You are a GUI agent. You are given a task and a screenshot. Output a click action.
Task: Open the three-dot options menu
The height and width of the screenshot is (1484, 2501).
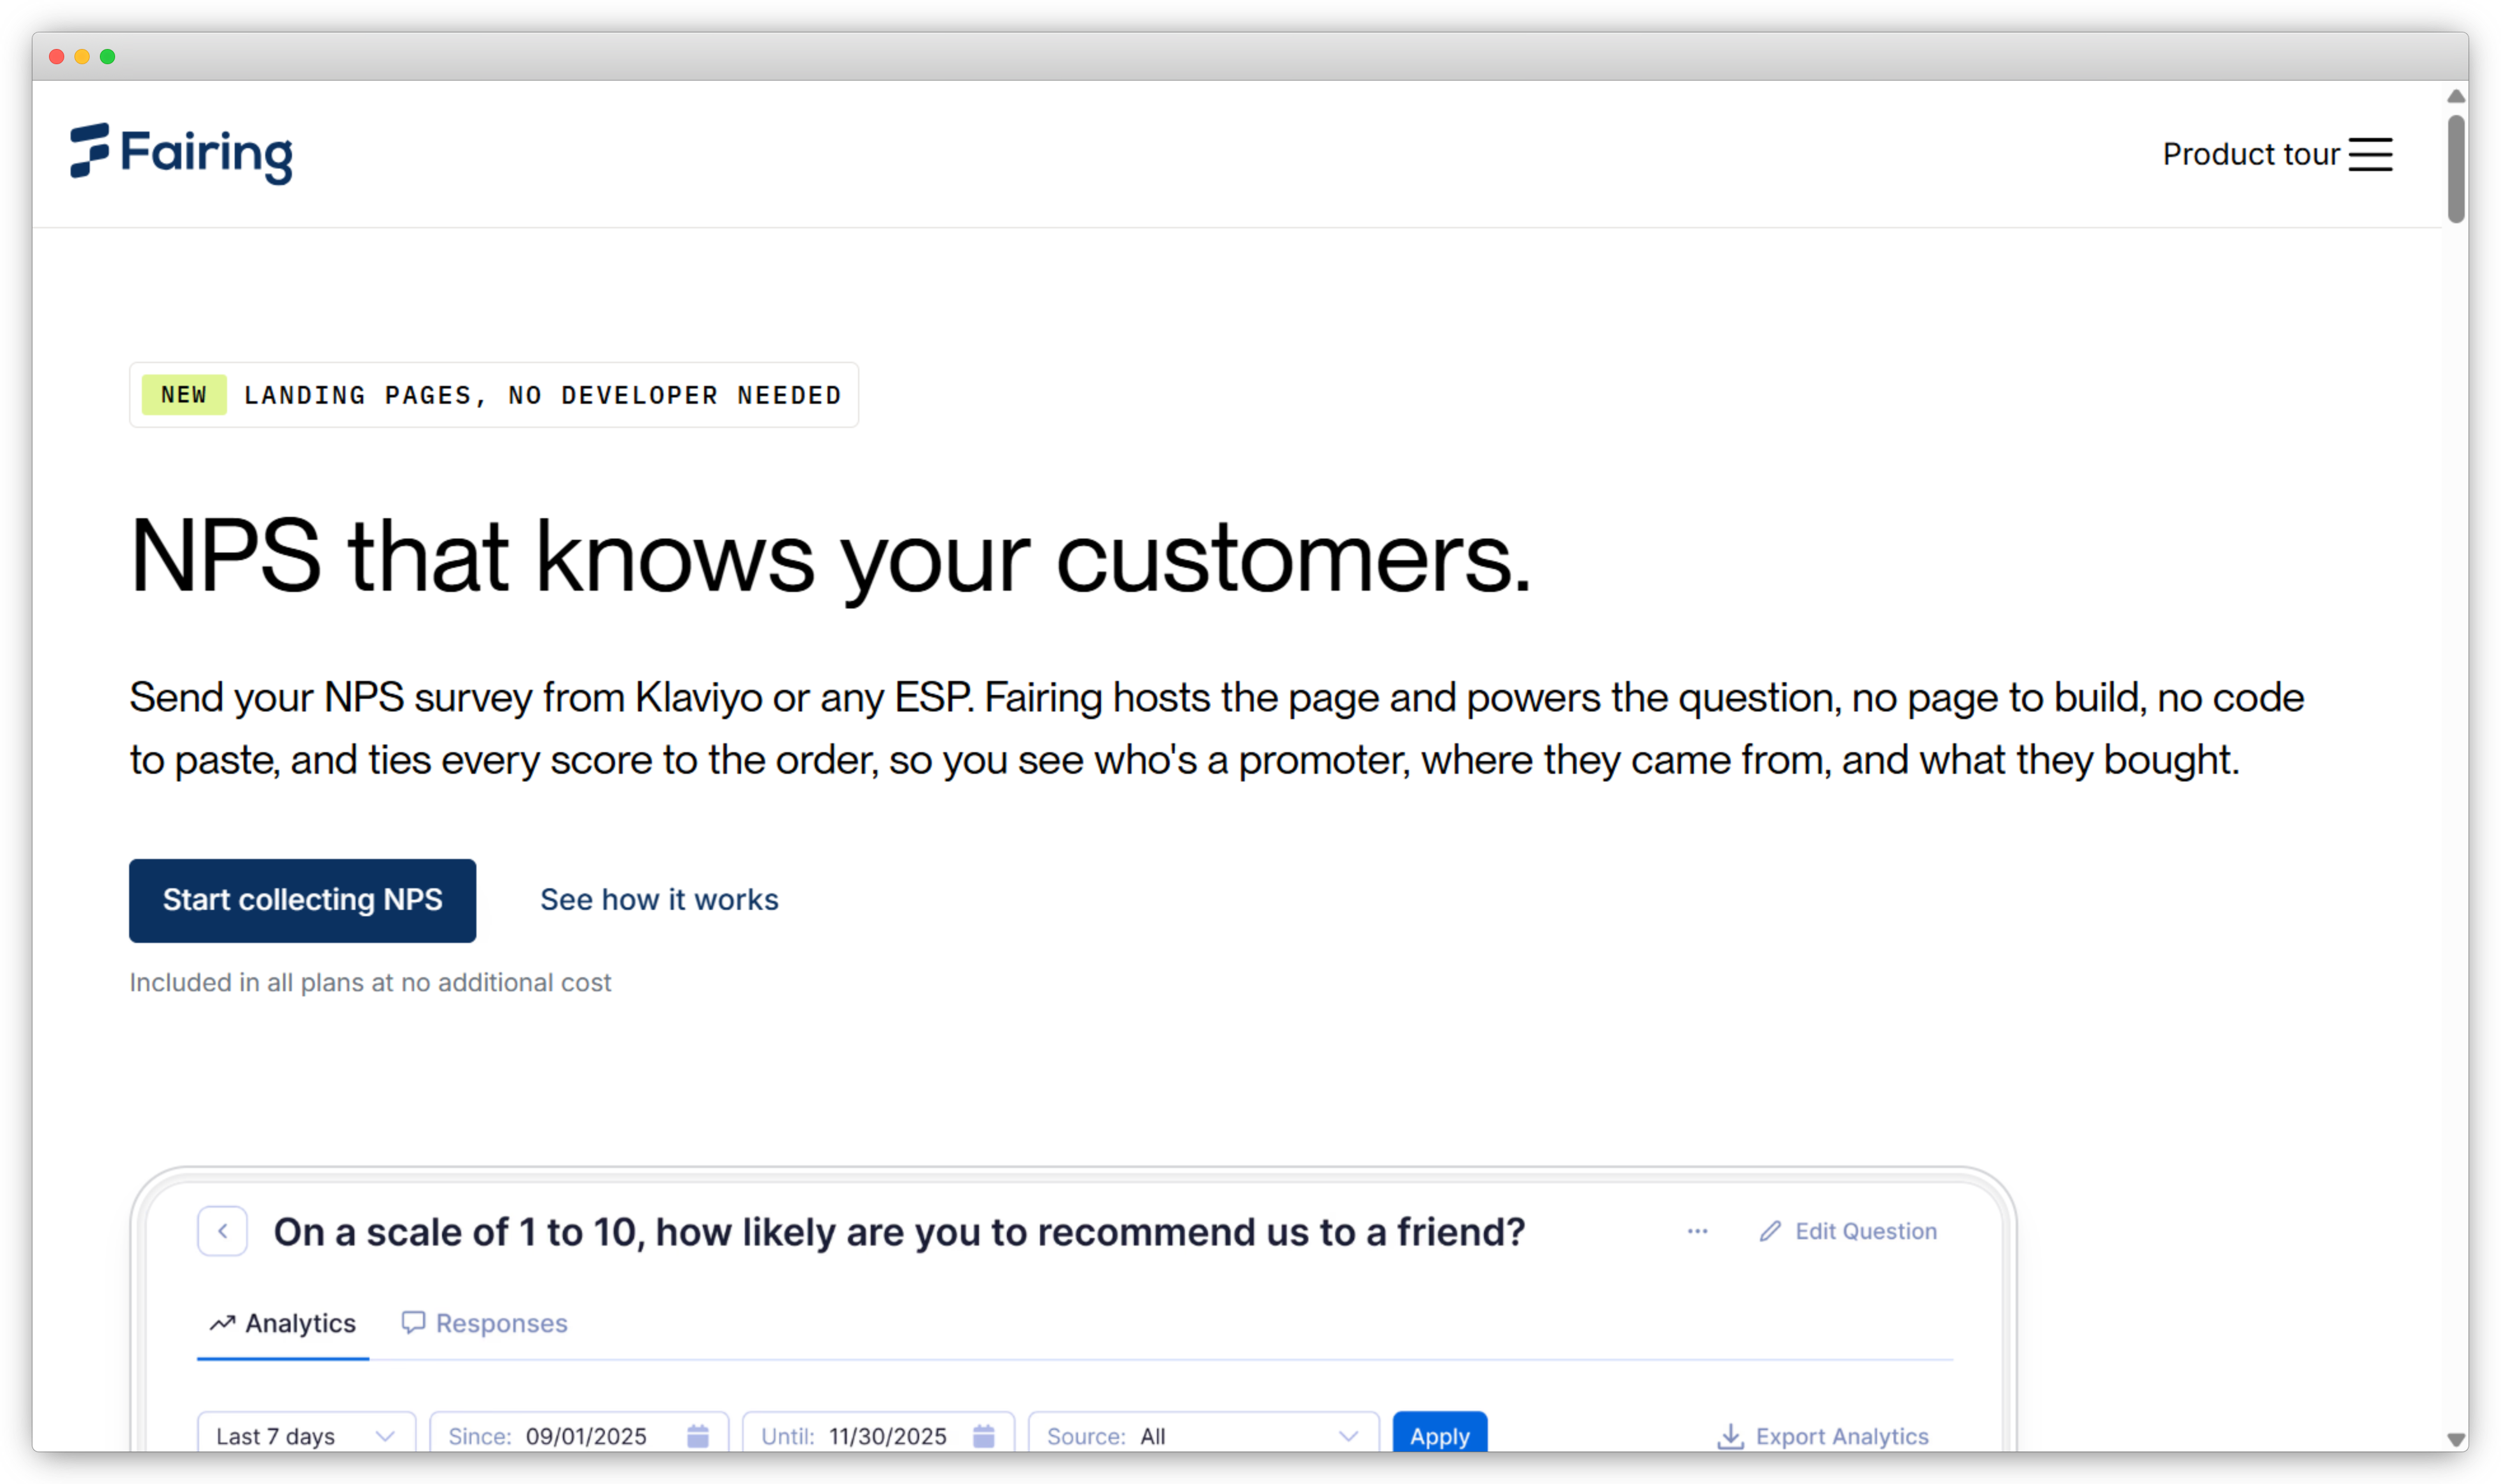click(x=1696, y=1231)
